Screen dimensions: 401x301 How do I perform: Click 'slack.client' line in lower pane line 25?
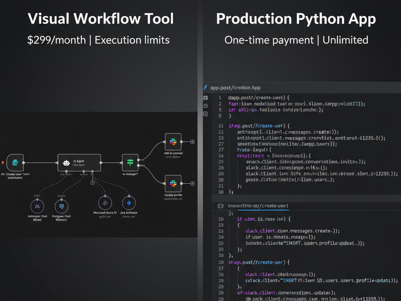pyautogui.click(x=293, y=231)
